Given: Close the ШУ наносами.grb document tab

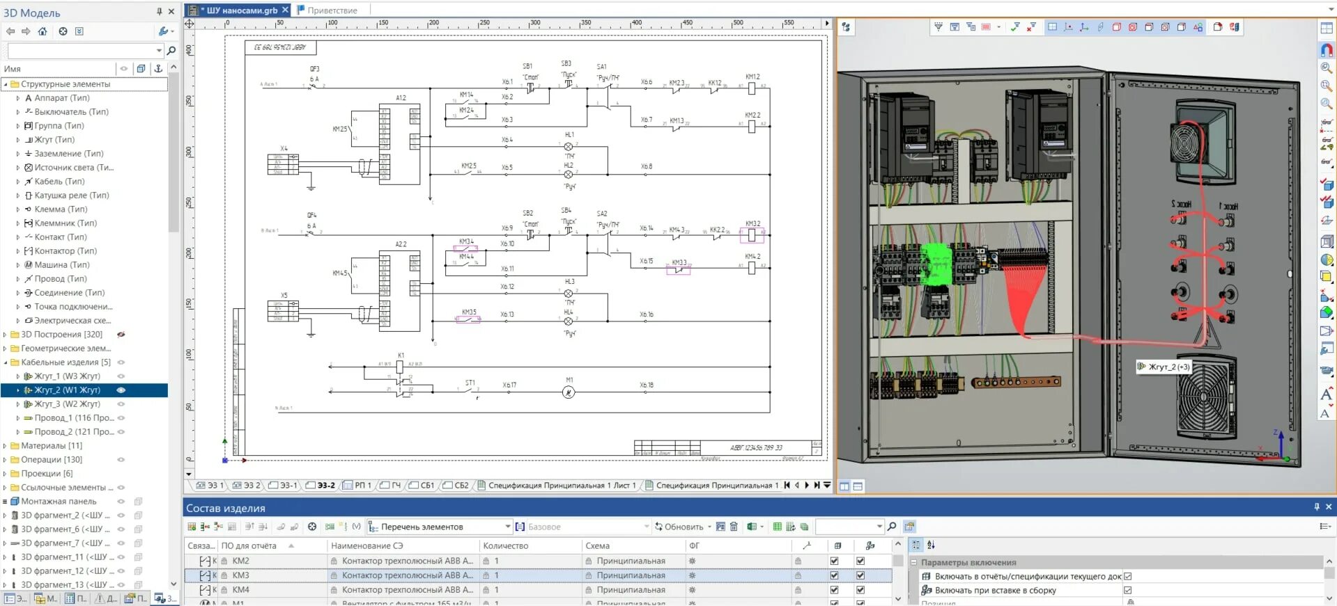Looking at the screenshot, I should pyautogui.click(x=285, y=10).
